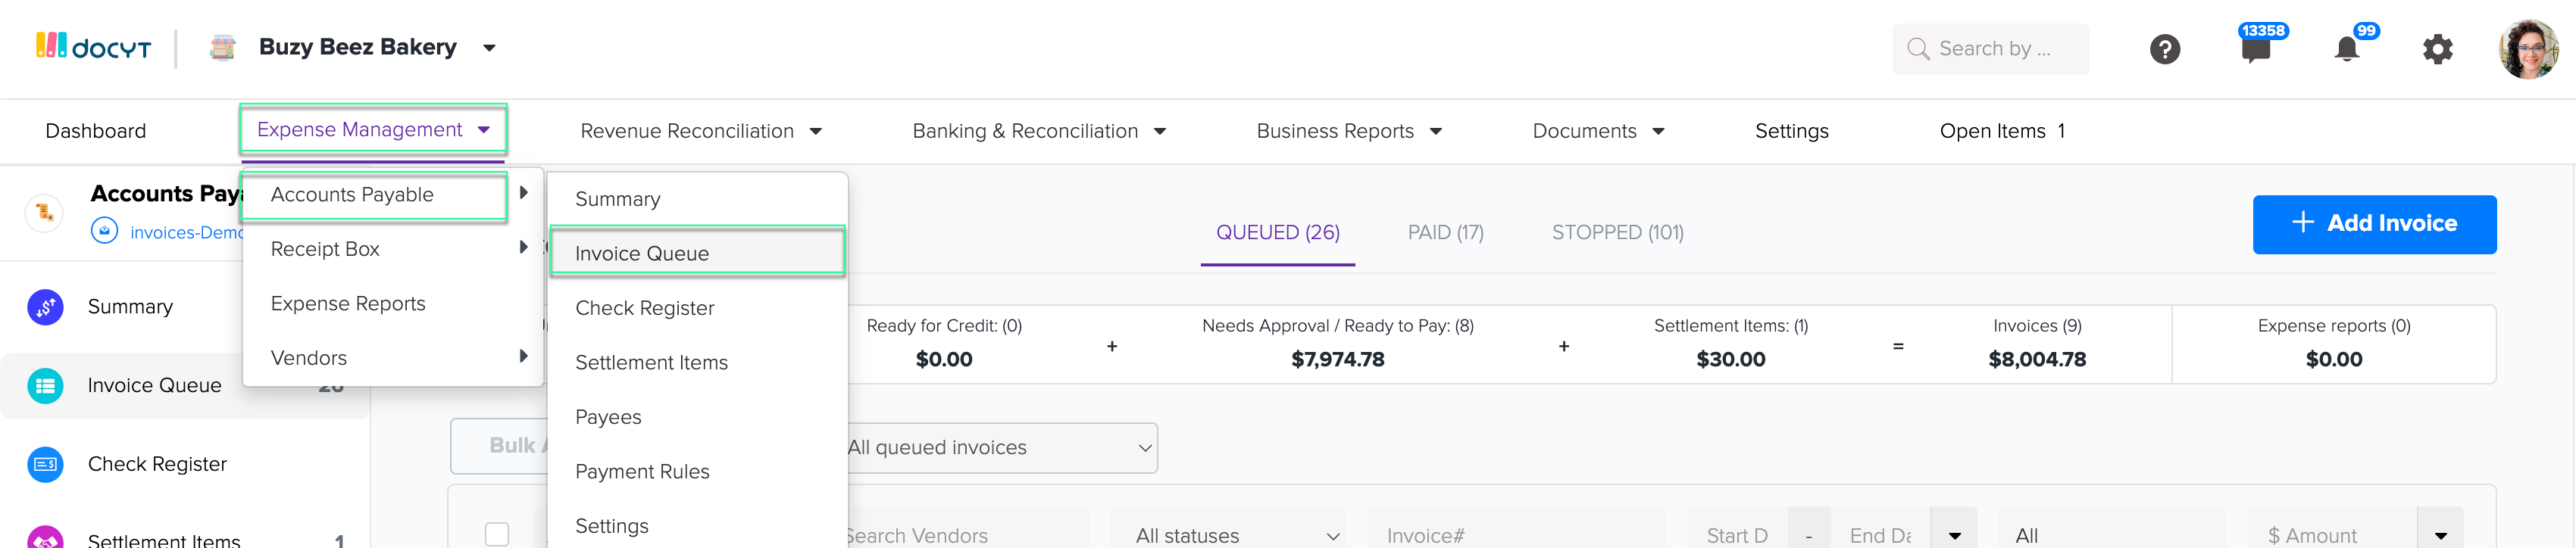The image size is (2576, 548).
Task: Toggle the select-all invoices checkbox
Action: [x=497, y=534]
